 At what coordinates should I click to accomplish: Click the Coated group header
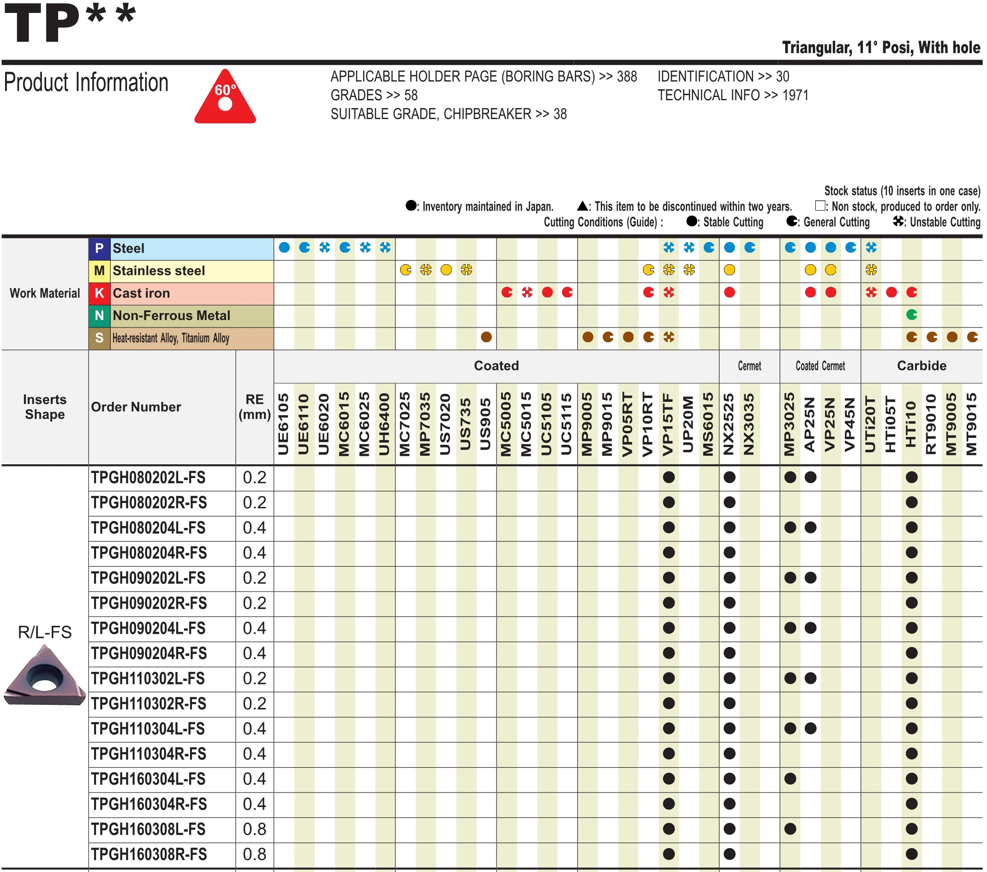(496, 366)
